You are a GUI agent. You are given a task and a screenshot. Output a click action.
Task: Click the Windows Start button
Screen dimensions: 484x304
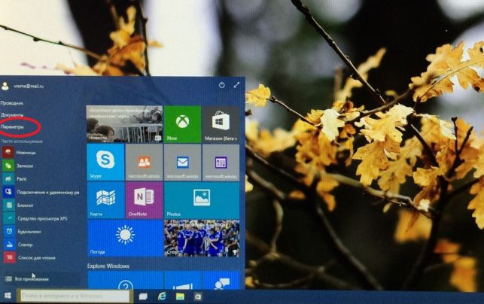(x=8, y=296)
